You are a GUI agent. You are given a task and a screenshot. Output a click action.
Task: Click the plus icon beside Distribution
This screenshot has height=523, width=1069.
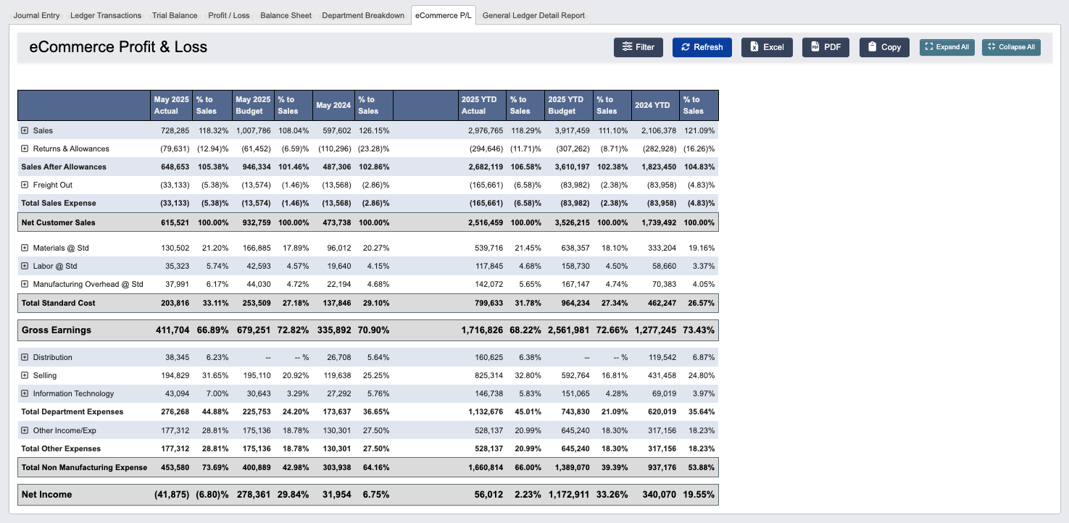pos(25,357)
